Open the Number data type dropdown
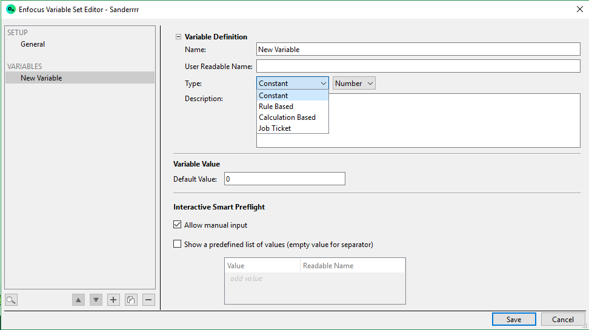This screenshot has width=589, height=330. tap(354, 84)
